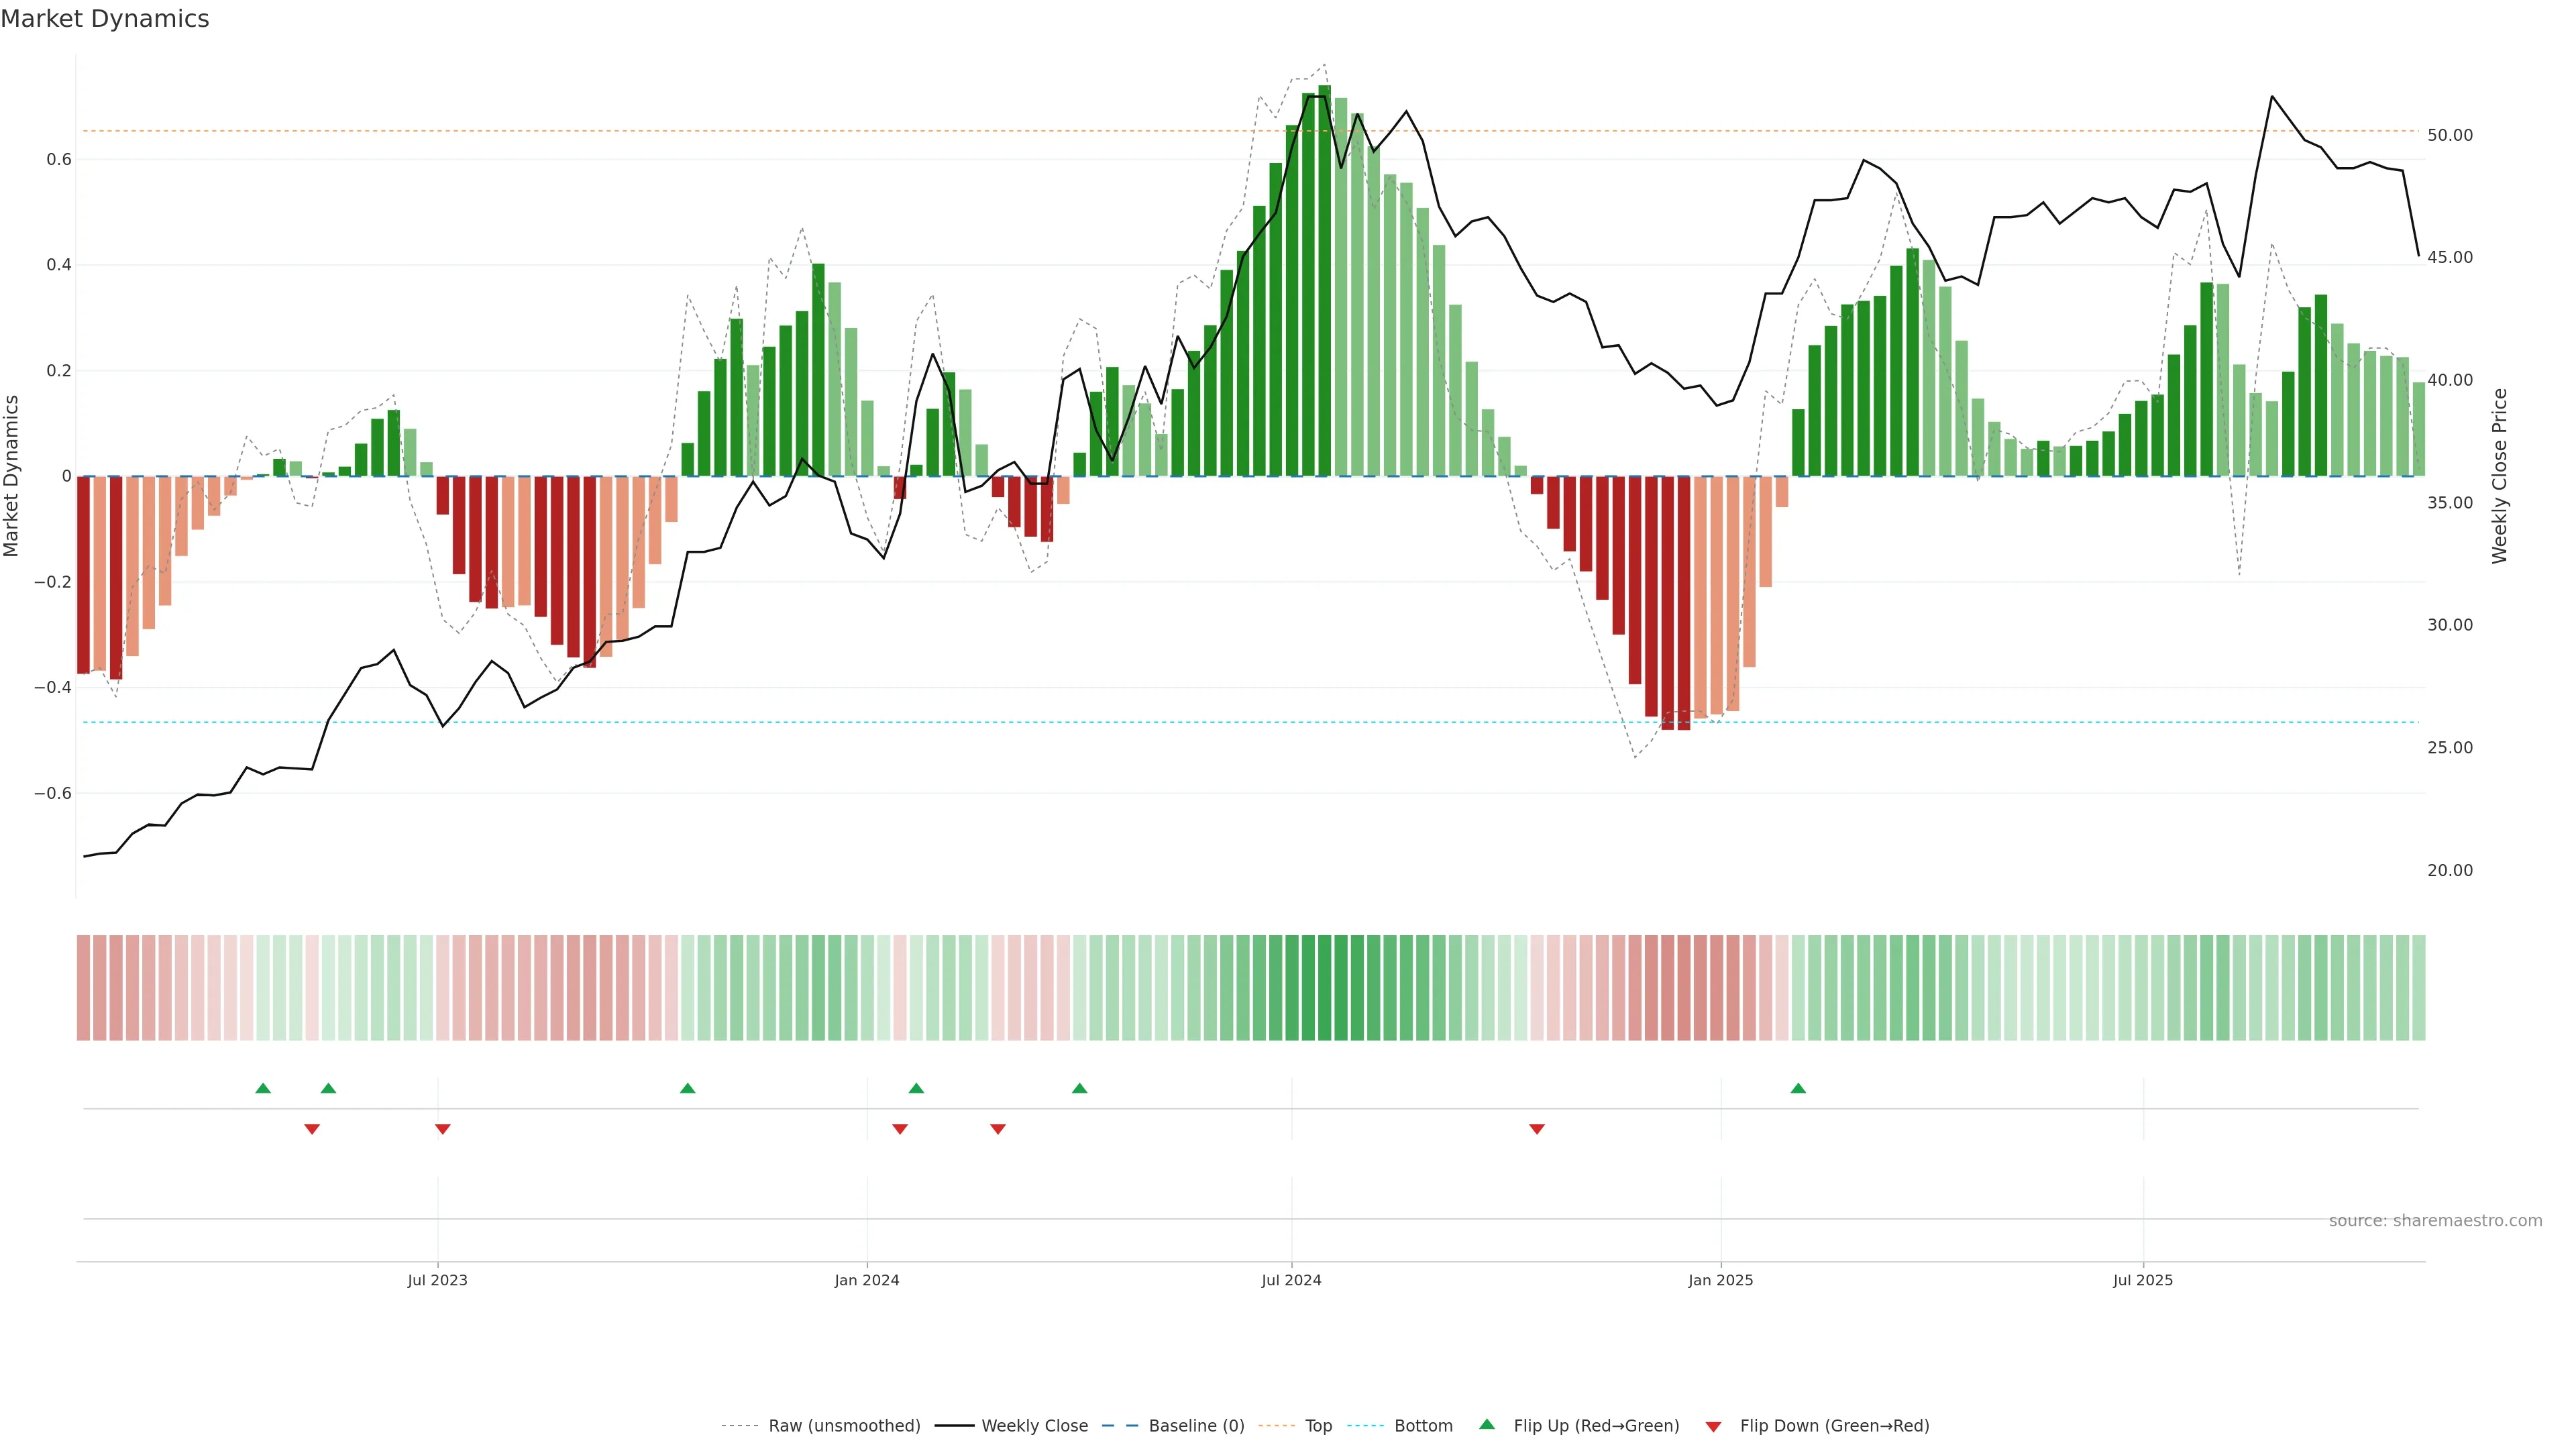Viewport: 2576px width, 1449px height.
Task: Click the 50.00 price axis label
Action: pos(2450,135)
